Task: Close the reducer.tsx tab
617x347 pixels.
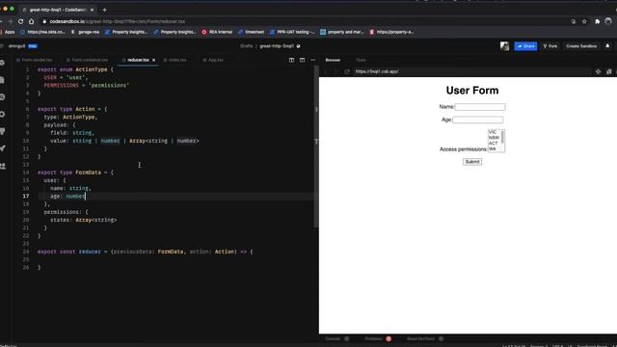Action: click(154, 60)
